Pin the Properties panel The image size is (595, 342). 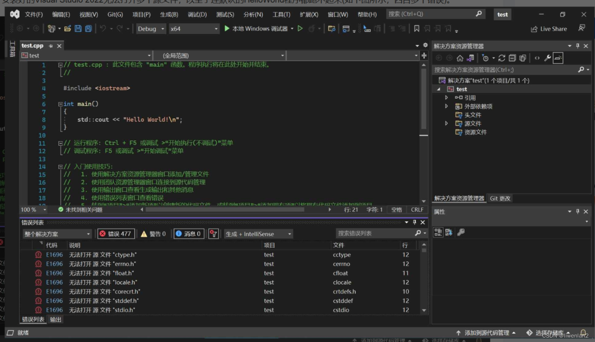click(578, 211)
